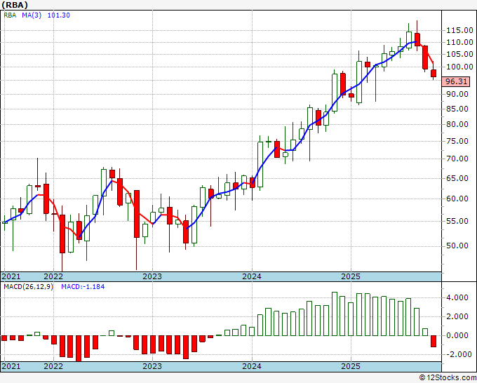Click the 65.00 price axis label

point(457,178)
